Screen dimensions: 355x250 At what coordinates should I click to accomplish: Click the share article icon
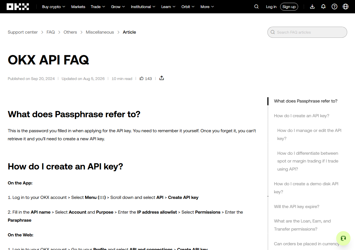pos(162,78)
